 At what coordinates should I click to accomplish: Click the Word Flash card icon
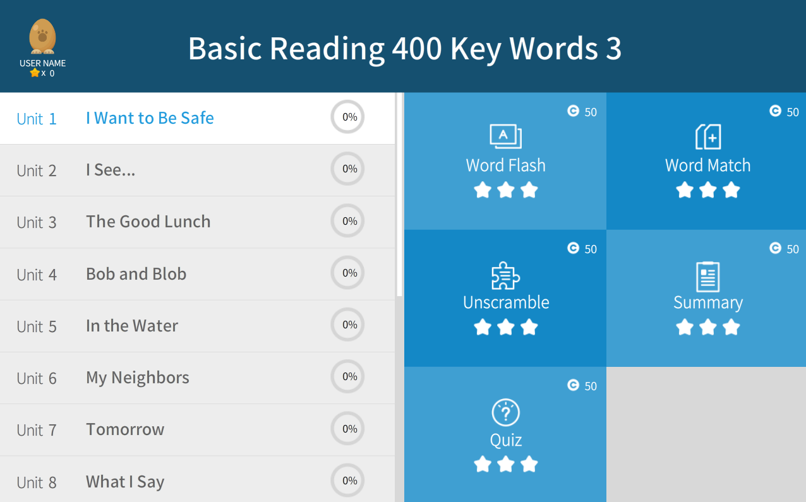tap(505, 136)
